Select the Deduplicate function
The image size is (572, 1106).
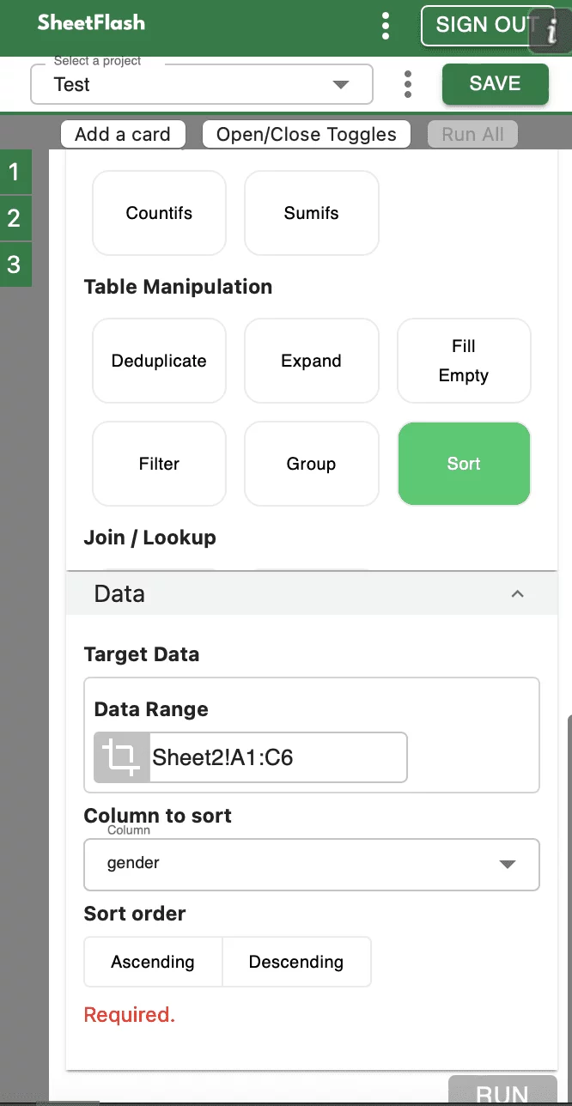point(159,361)
